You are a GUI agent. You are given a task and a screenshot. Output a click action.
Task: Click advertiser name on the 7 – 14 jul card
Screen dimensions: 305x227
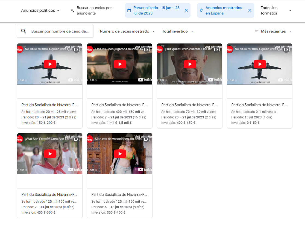tap(49, 194)
